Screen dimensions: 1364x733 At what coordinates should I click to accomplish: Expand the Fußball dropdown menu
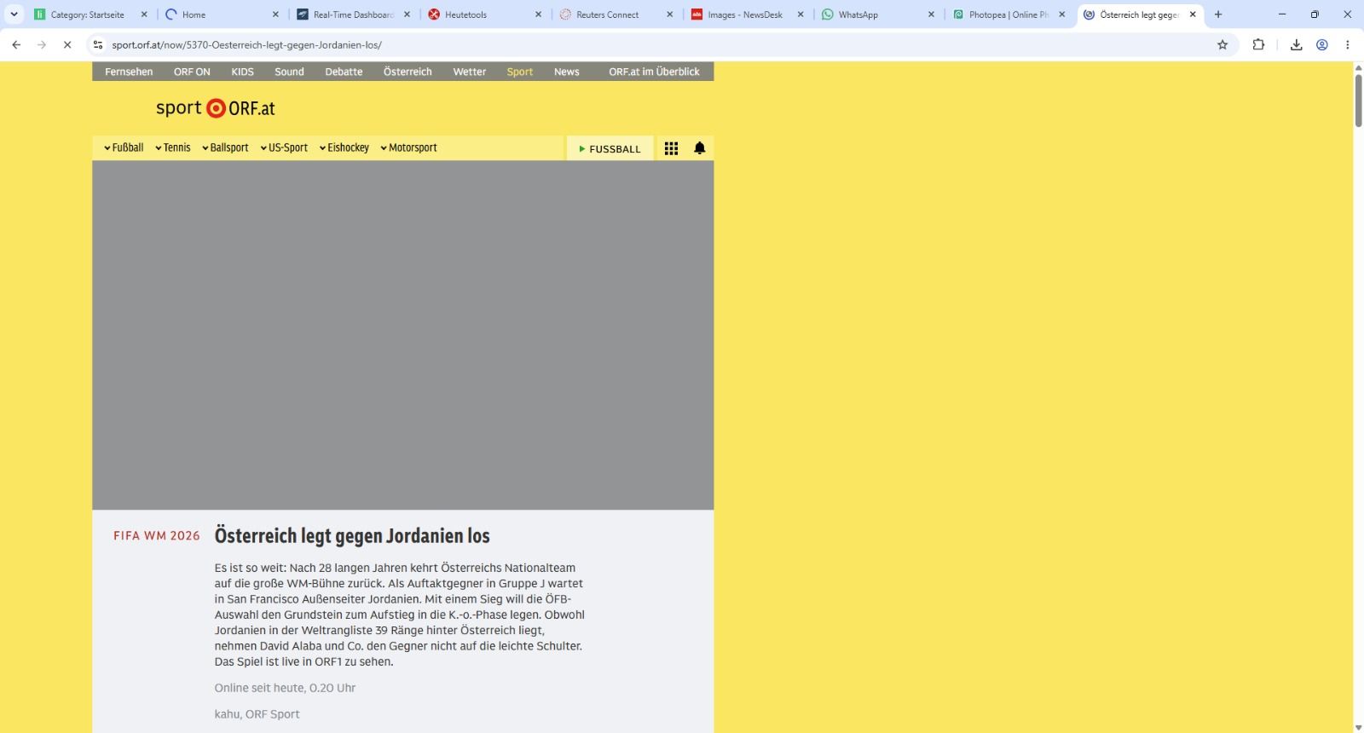124,147
